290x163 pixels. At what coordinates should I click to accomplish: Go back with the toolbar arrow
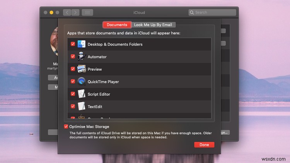coord(67,12)
